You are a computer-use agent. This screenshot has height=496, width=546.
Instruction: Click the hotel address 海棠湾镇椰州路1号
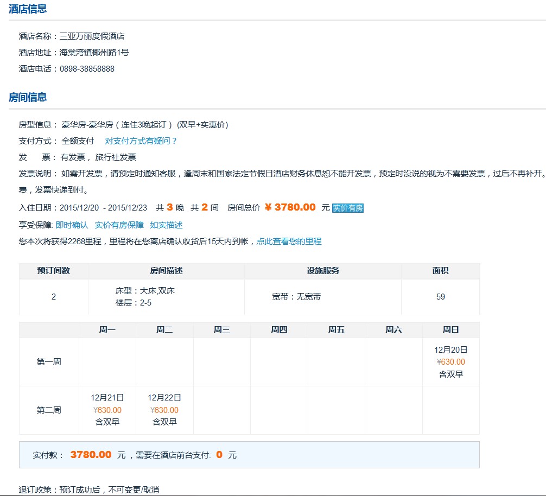click(94, 53)
